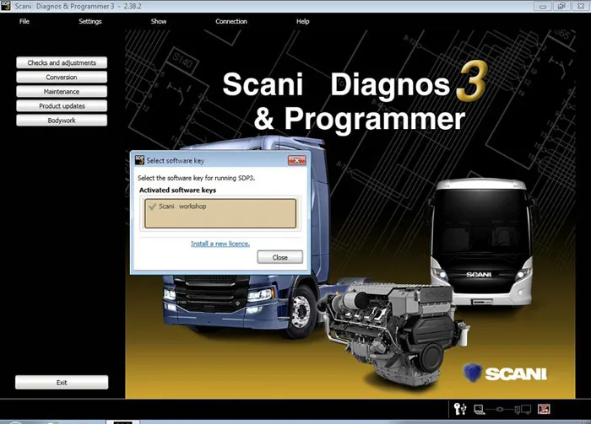Click the Checks and adjustments button

(62, 63)
